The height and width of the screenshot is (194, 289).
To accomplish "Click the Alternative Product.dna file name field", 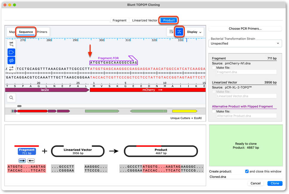I will (247, 116).
